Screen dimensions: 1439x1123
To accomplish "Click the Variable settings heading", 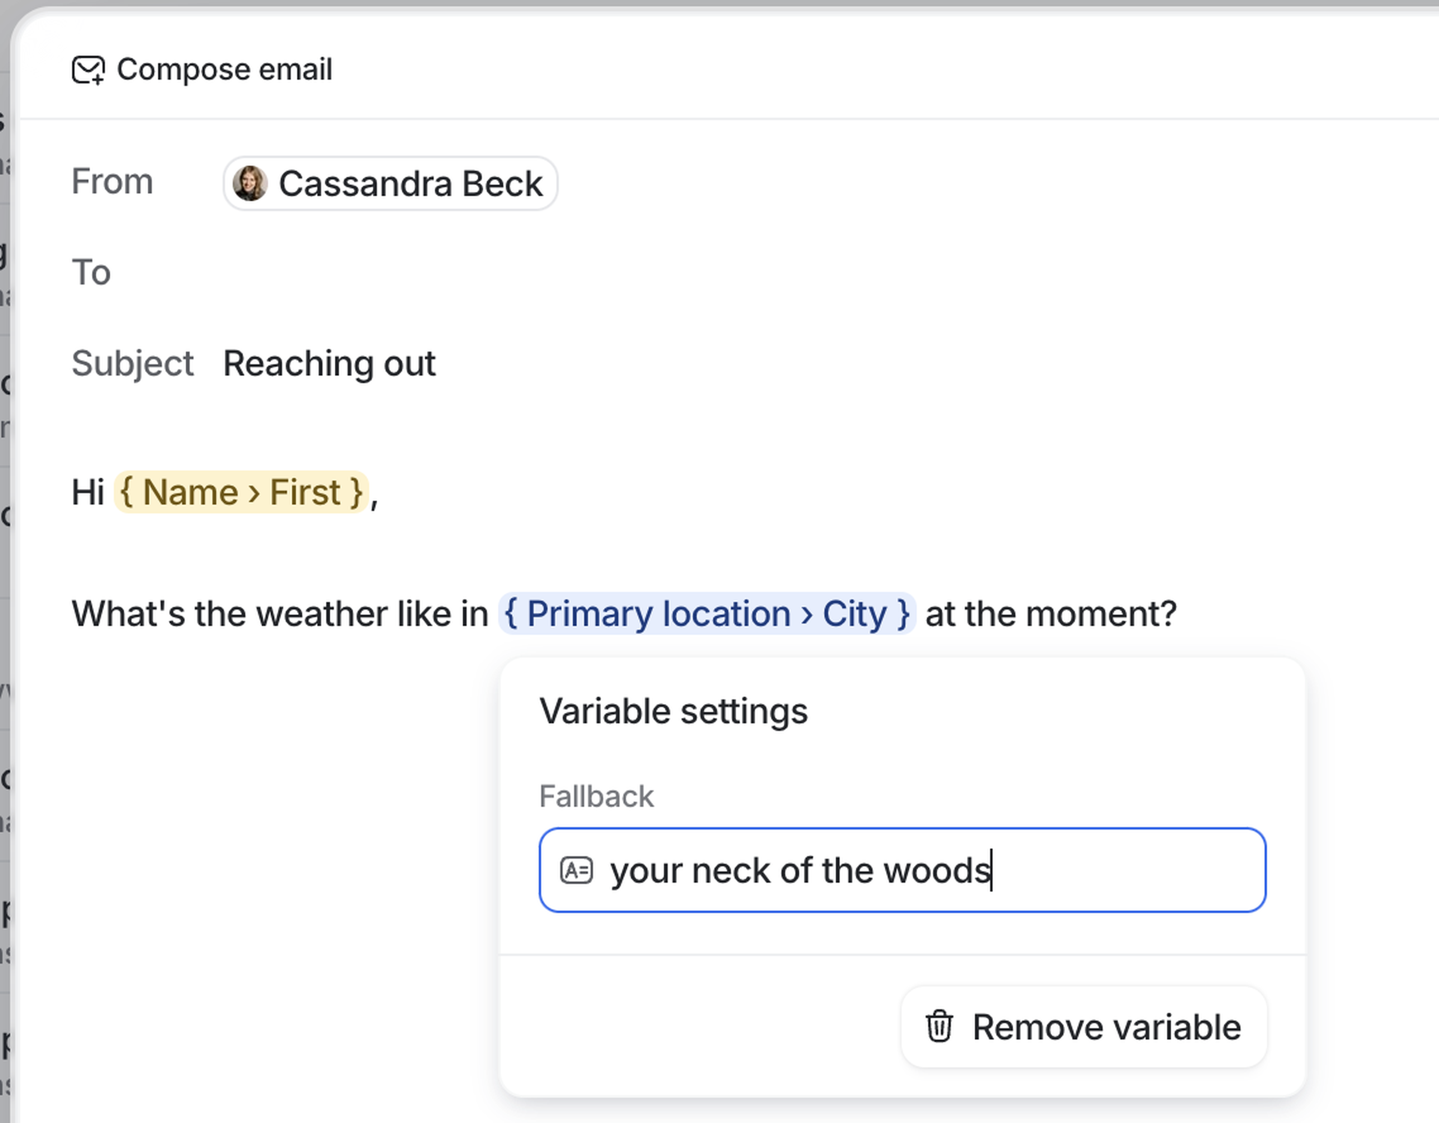I will (673, 712).
